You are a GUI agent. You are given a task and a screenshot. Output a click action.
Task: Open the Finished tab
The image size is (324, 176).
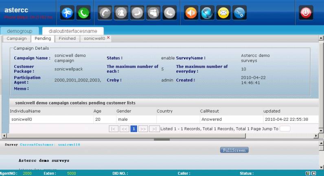point(67,38)
